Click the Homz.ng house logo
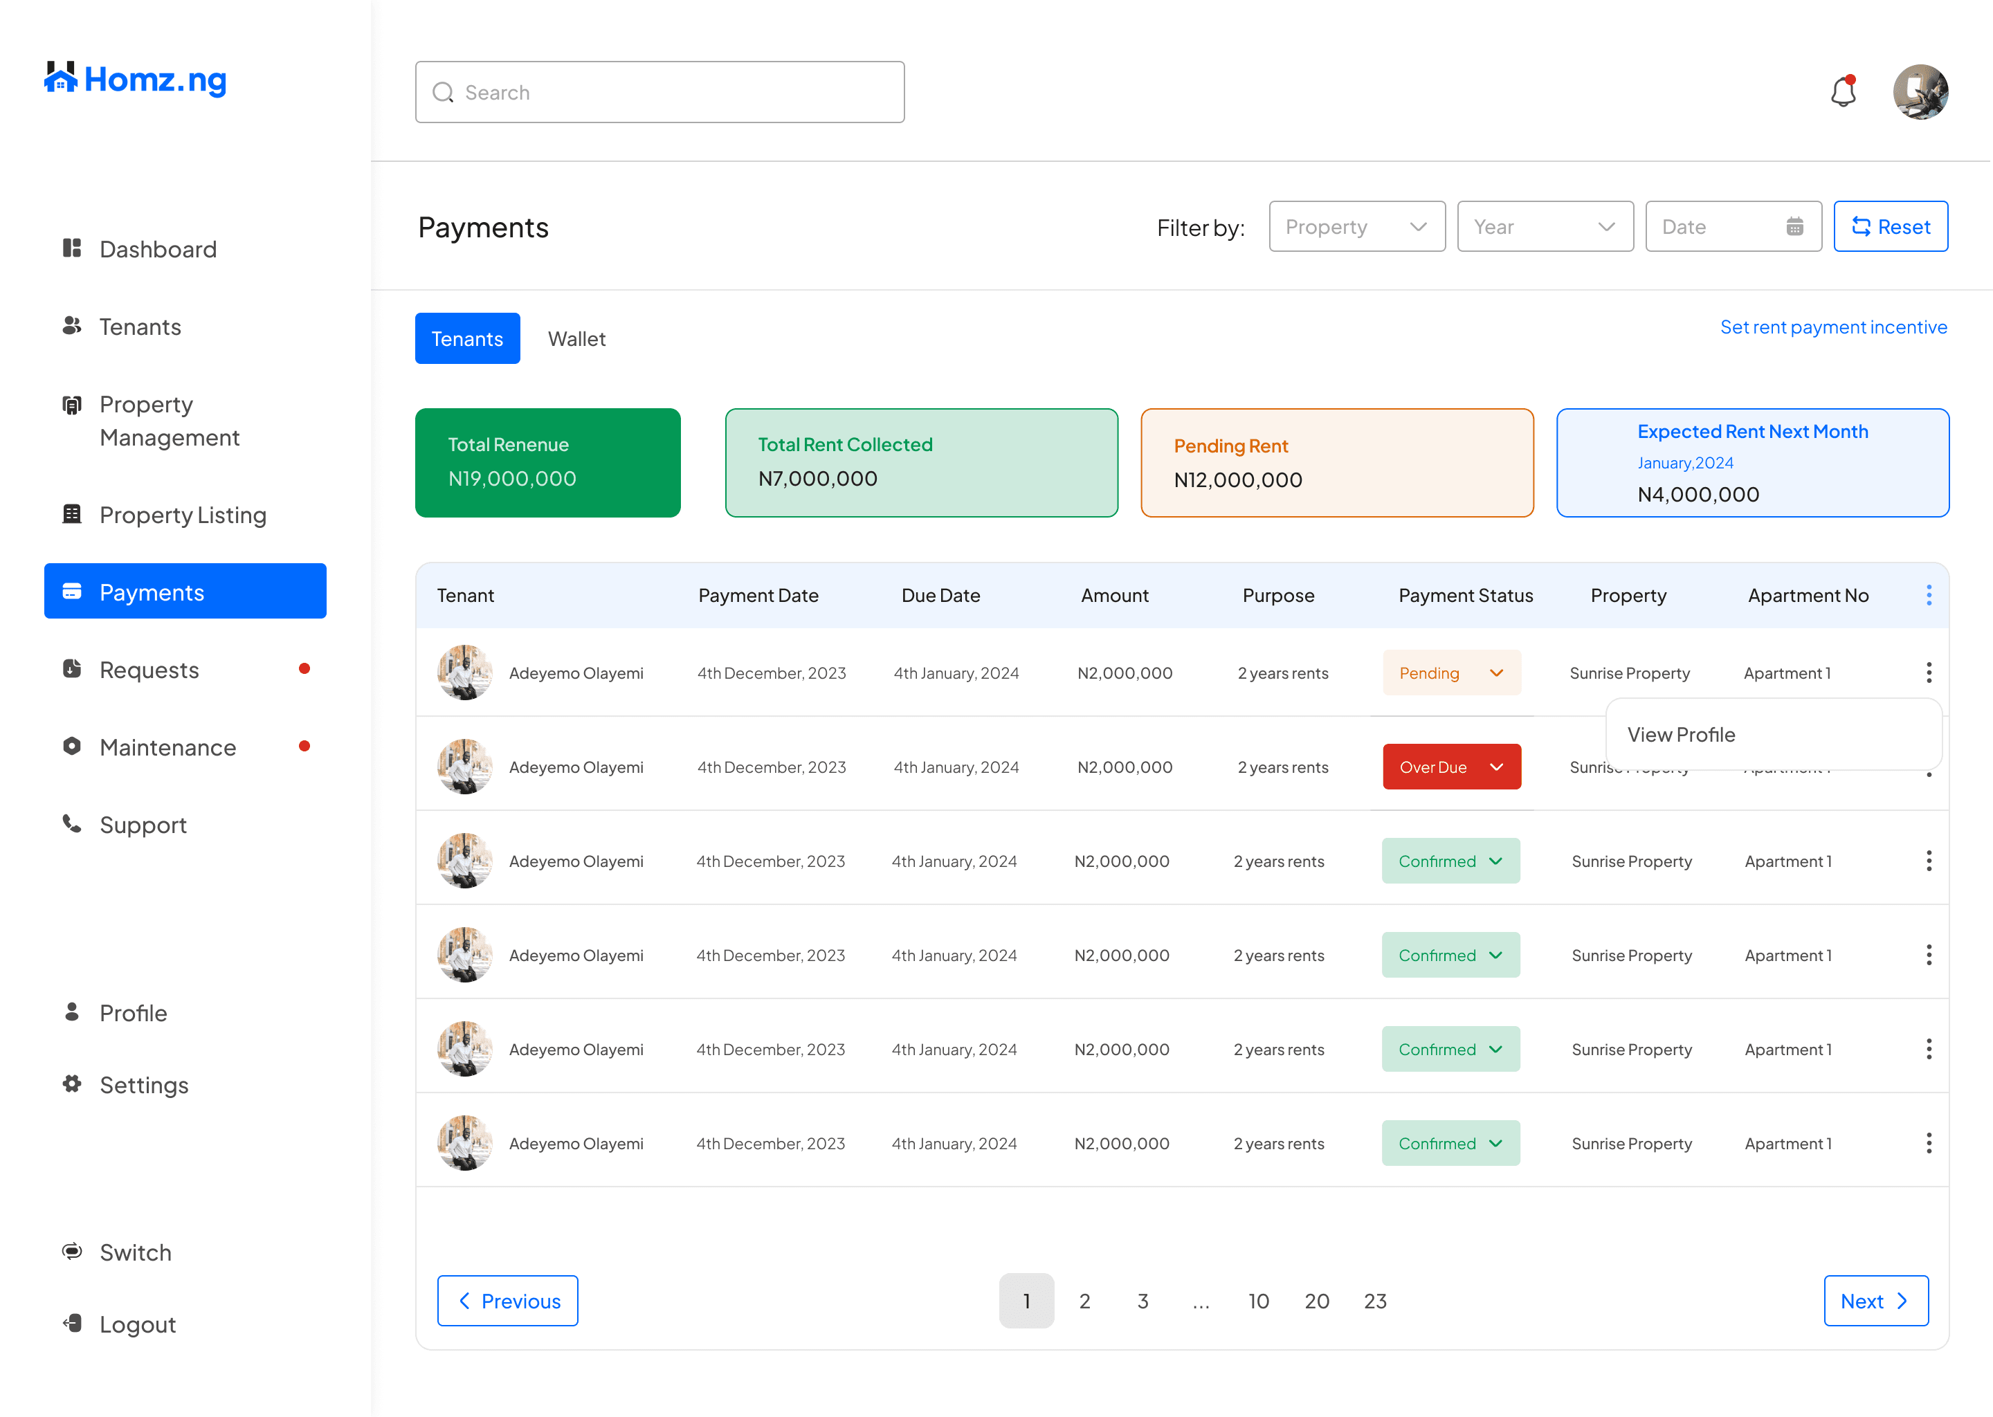This screenshot has height=1417, width=1993. coord(60,78)
